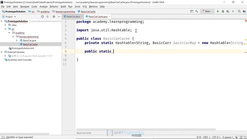Open Search Everywhere magnifier icon
This screenshot has width=247, height=139.
[239, 11]
